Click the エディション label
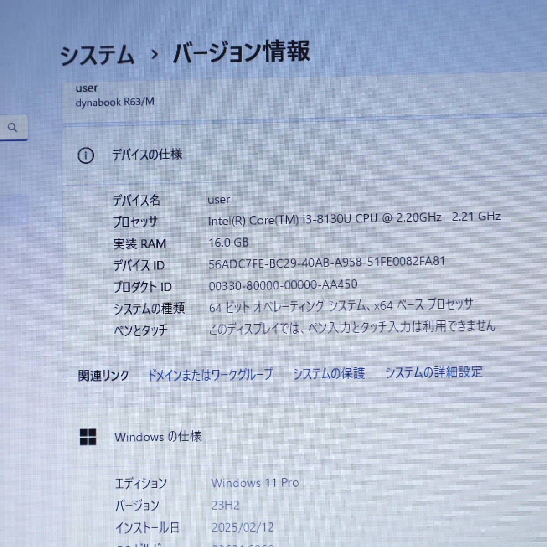The image size is (547, 547). coord(141,484)
